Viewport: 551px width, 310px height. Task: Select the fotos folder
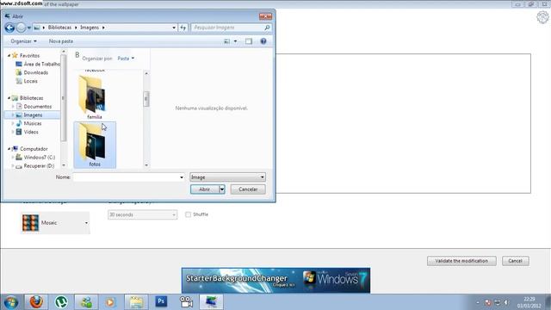point(95,145)
